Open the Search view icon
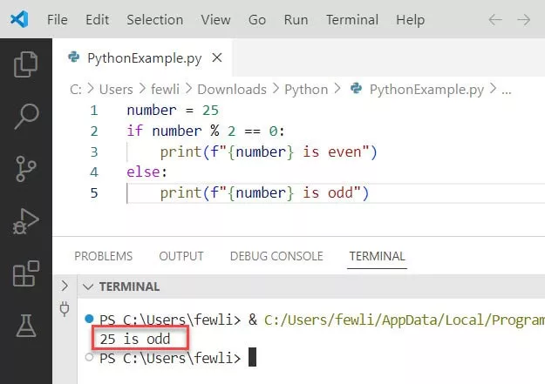 pos(26,115)
